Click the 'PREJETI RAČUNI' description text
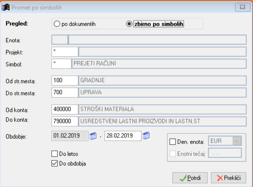Image resolution: width=253 pixels, height=187 pixels. coord(95,63)
